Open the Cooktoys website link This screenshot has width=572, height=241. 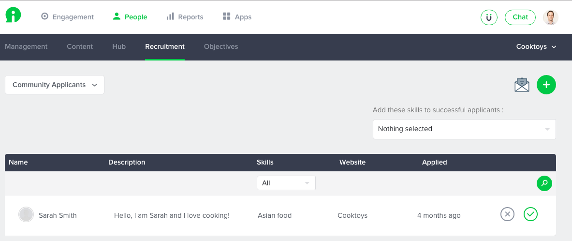352,215
